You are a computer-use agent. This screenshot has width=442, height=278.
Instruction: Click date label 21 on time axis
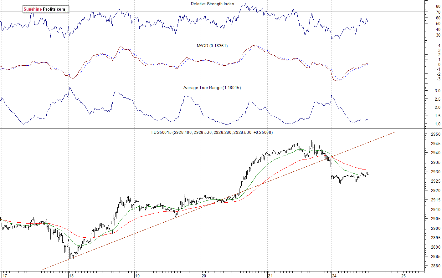pyautogui.click(x=270, y=276)
